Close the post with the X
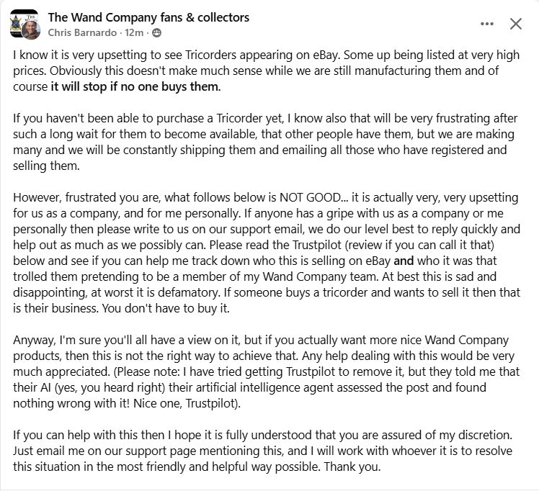This screenshot has height=491, width=539. (516, 24)
